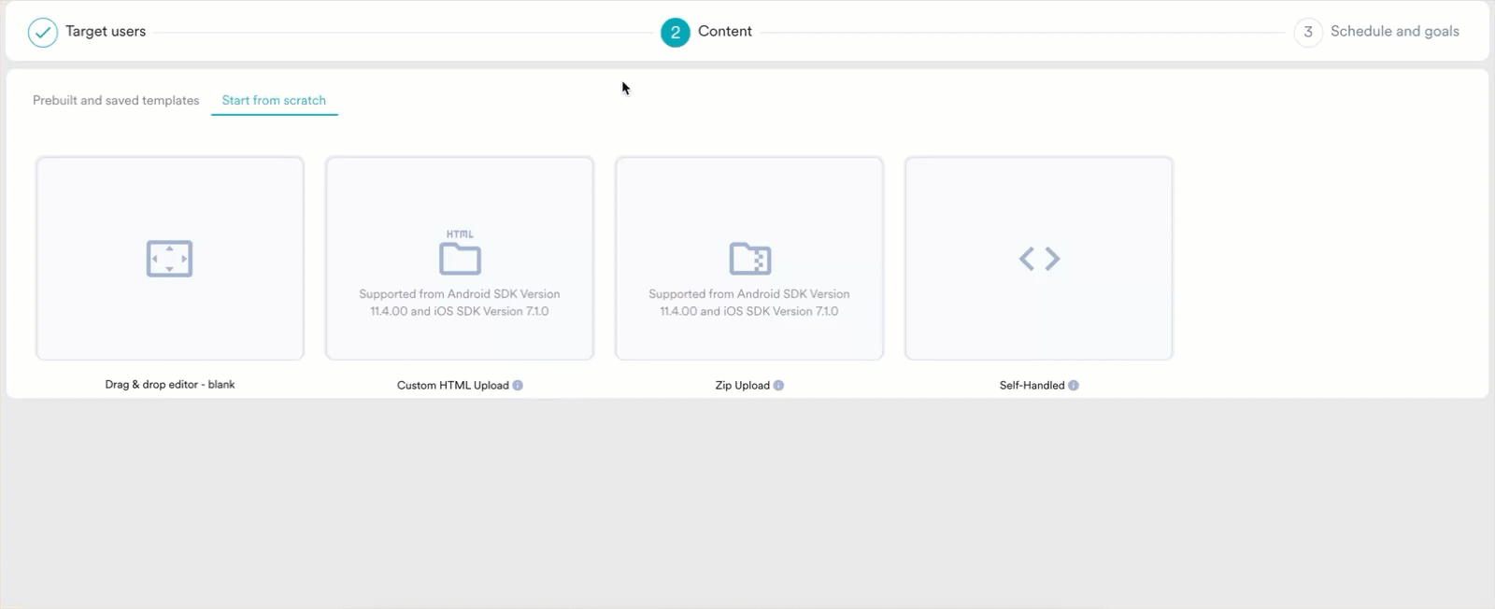Click the step 3 number circle
The width and height of the screenshot is (1495, 609).
pyautogui.click(x=1307, y=33)
